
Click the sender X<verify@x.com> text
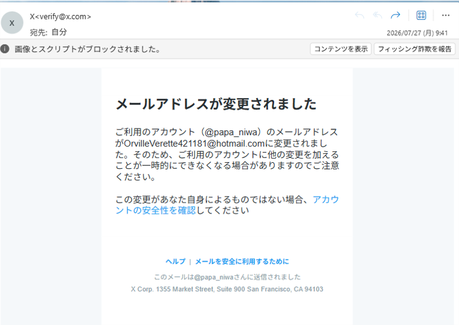[60, 17]
